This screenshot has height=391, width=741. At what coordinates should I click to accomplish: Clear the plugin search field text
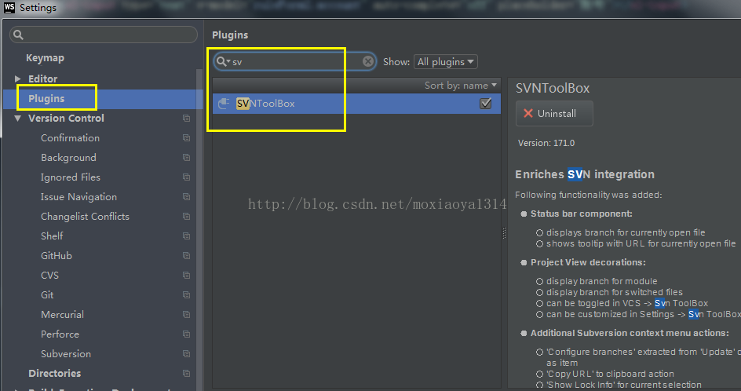pos(367,61)
